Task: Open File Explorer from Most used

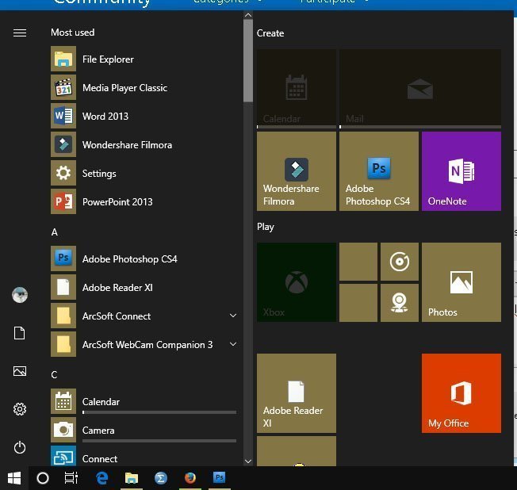Action: point(144,59)
